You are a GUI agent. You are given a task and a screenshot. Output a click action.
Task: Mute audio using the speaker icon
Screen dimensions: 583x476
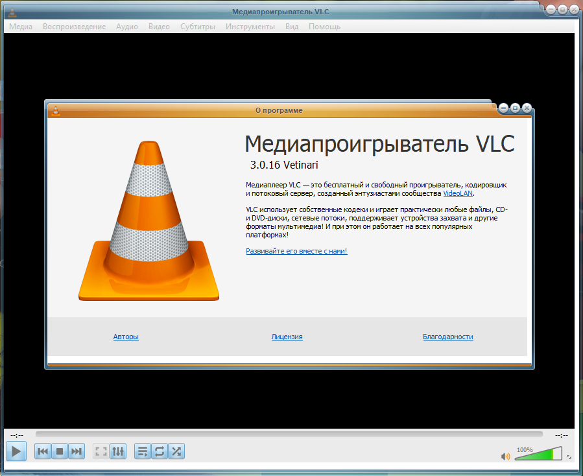click(x=505, y=457)
